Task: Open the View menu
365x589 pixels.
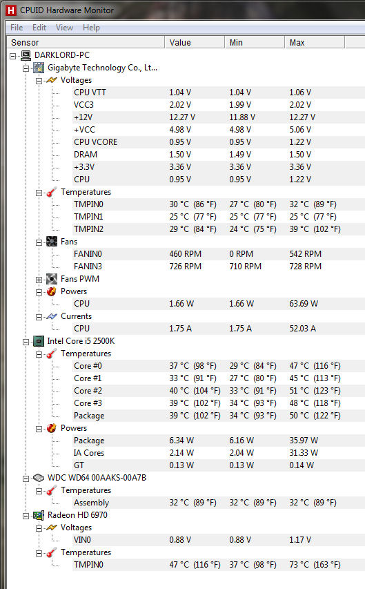Action: (x=64, y=28)
